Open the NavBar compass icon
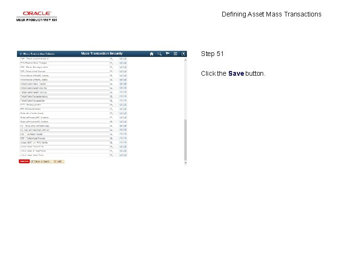The image size is (339, 254). click(183, 54)
